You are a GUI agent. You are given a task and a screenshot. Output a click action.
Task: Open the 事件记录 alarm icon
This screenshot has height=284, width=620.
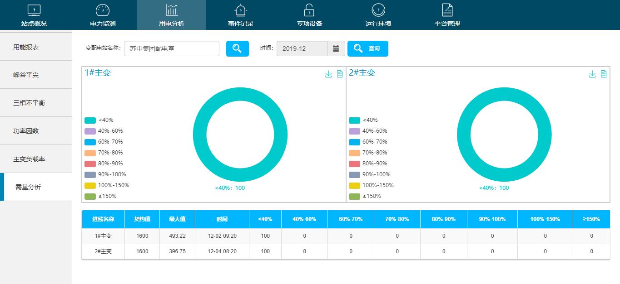click(240, 10)
